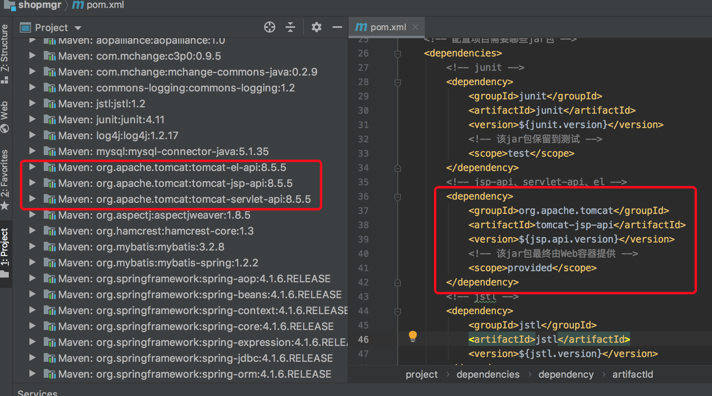Click library icon of mybatis:3.2.8
The image size is (712, 396).
[49, 247]
